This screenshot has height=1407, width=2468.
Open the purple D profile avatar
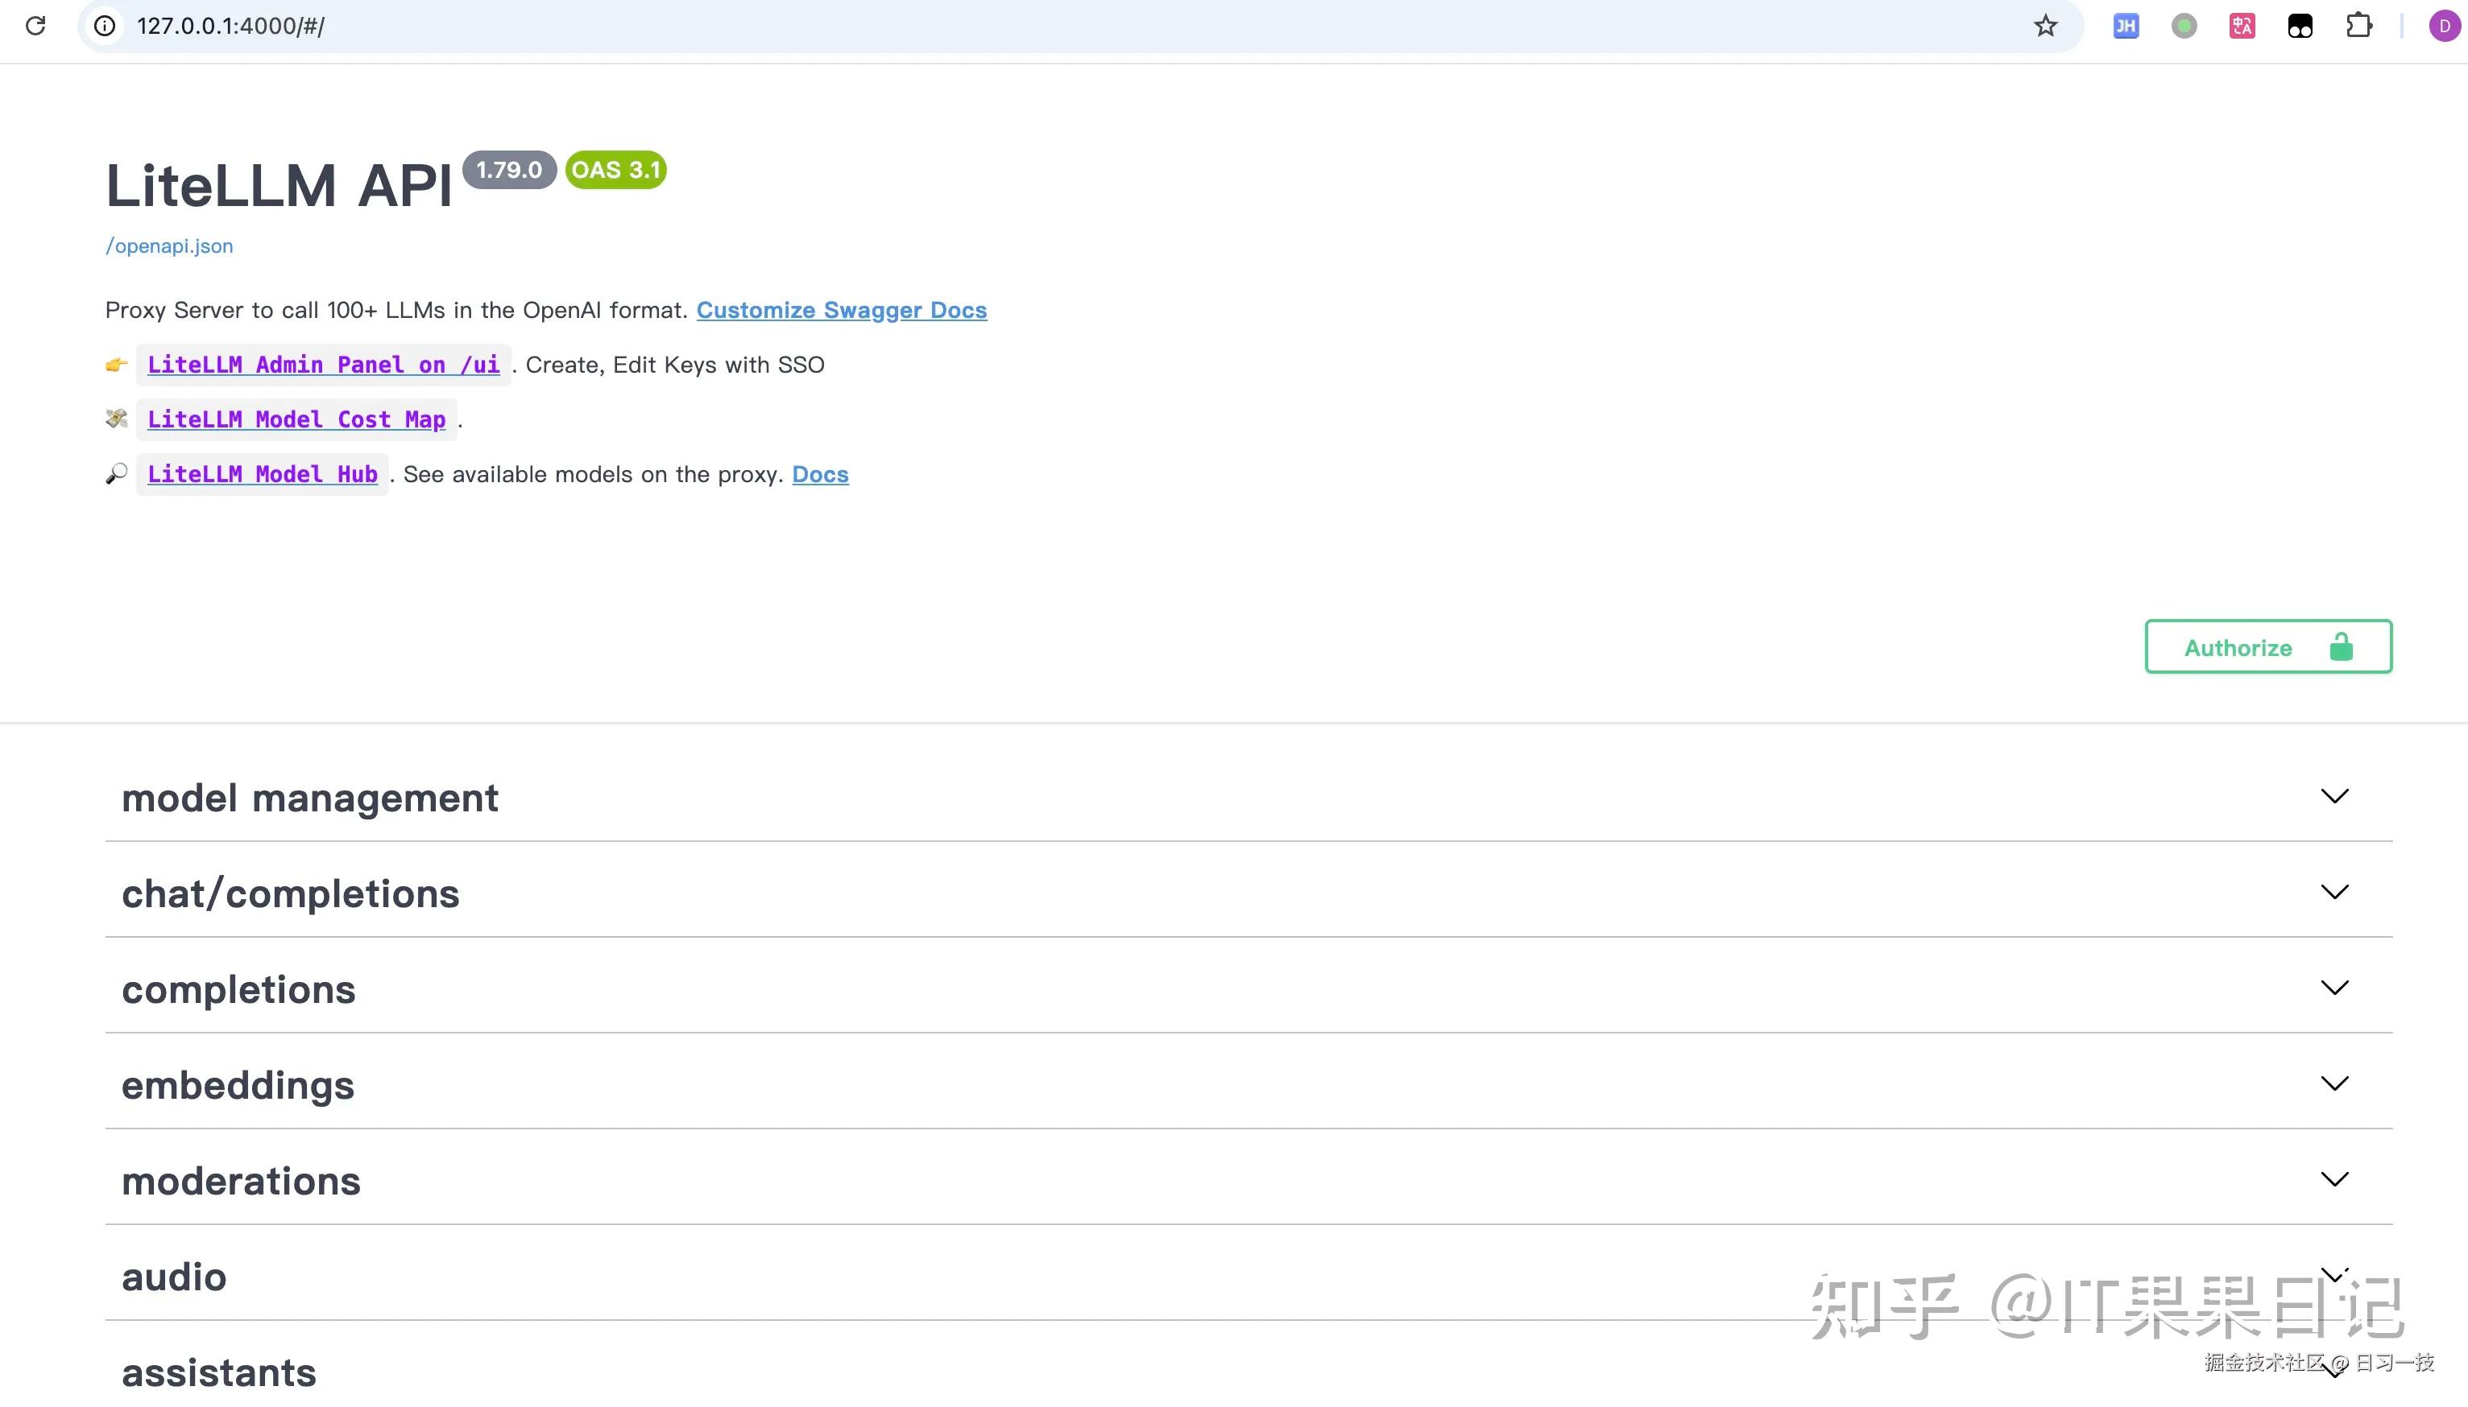tap(2444, 25)
